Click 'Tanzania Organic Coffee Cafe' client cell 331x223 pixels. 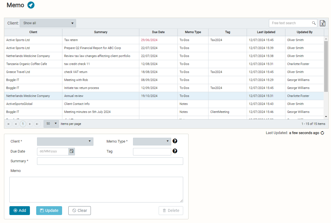pos(33,64)
